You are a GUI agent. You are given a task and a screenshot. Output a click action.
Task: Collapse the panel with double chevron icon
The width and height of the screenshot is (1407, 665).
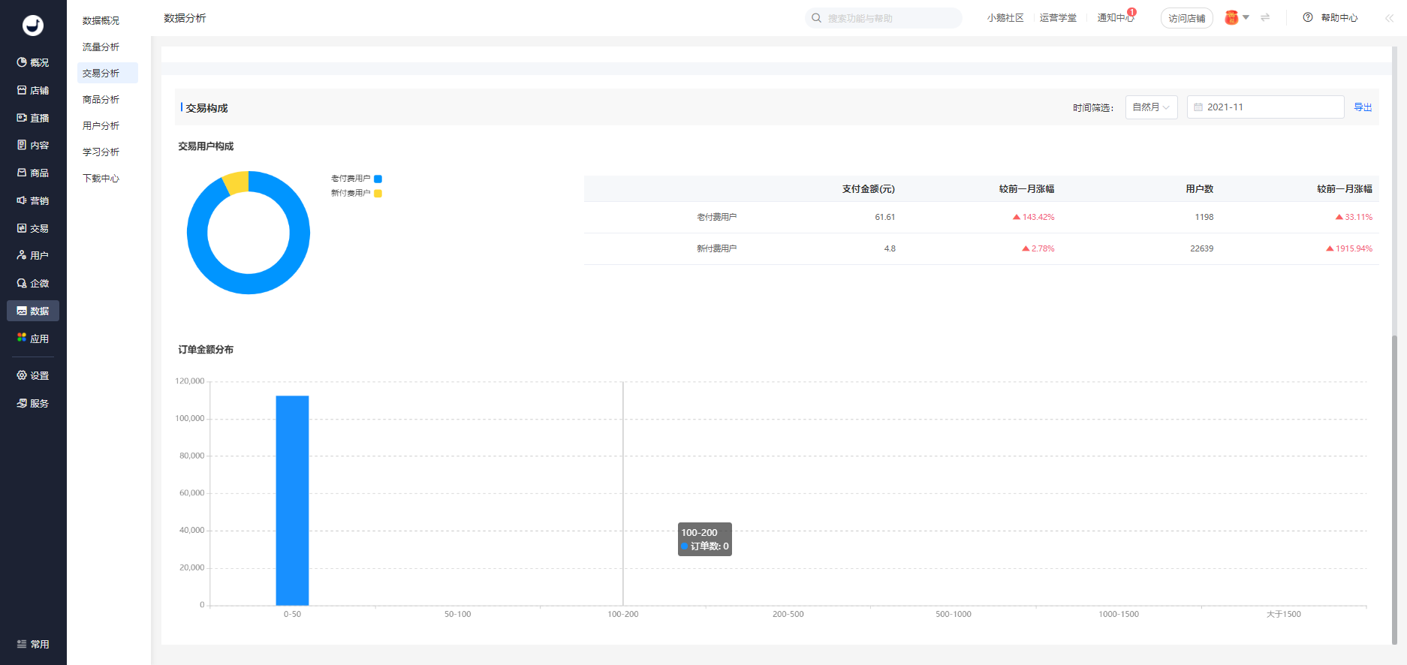(1389, 18)
